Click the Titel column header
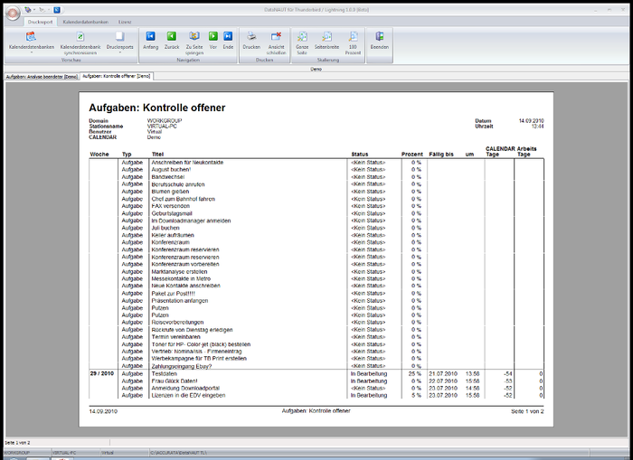 [157, 155]
